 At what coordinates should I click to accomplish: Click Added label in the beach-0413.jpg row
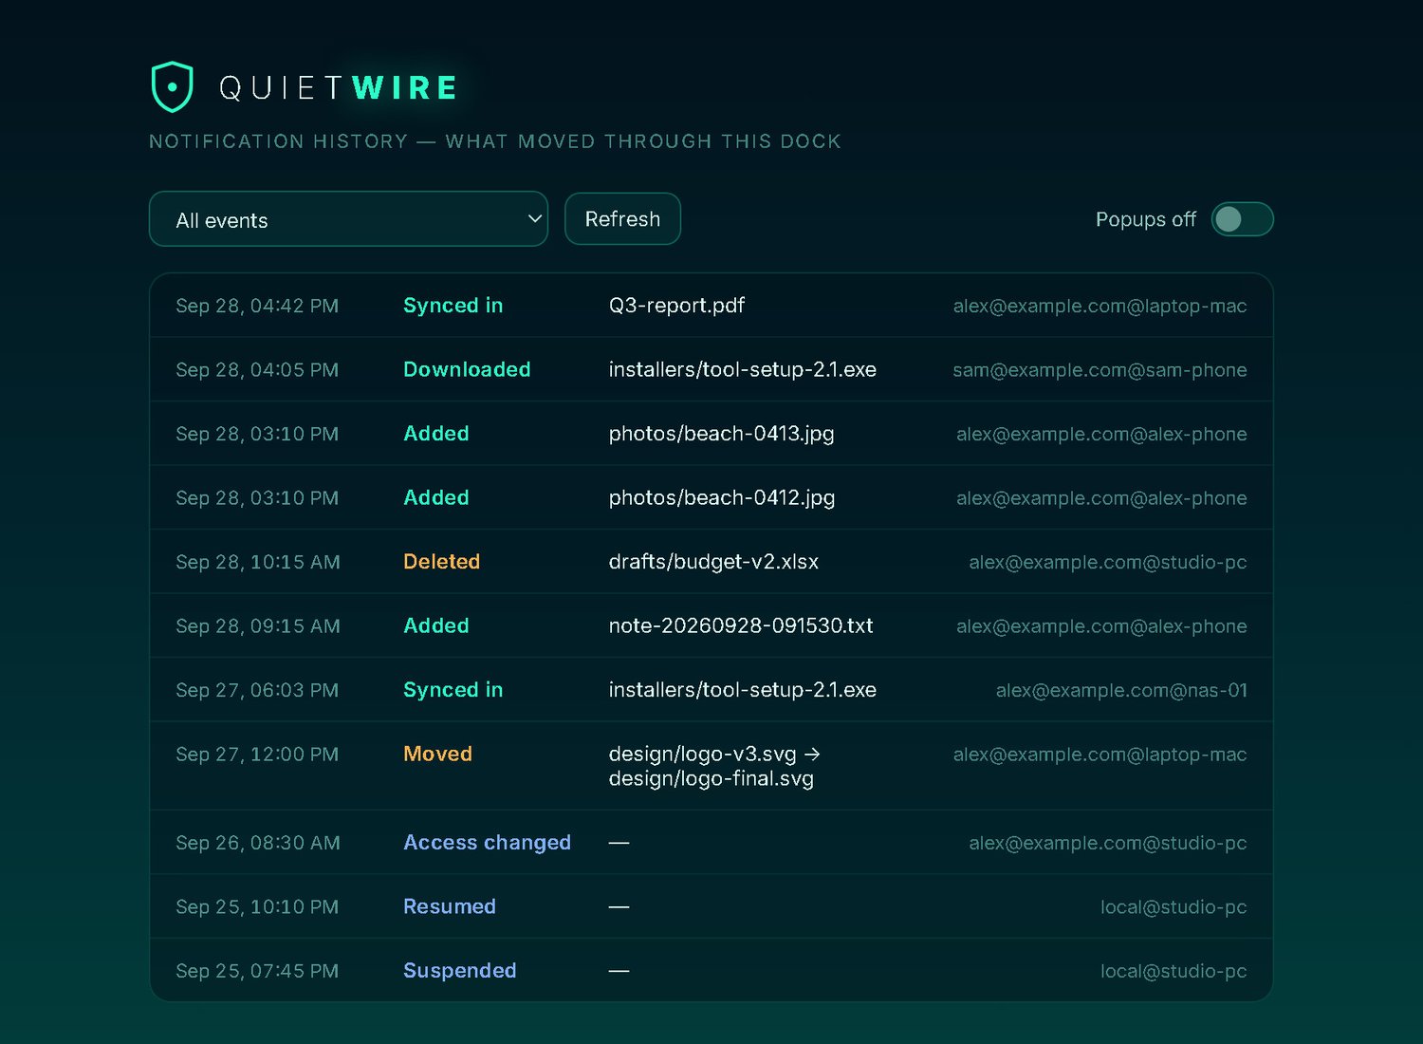pyautogui.click(x=436, y=434)
